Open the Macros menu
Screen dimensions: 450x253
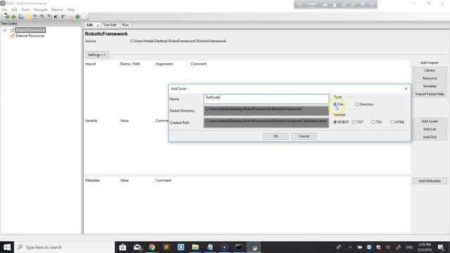coord(57,9)
